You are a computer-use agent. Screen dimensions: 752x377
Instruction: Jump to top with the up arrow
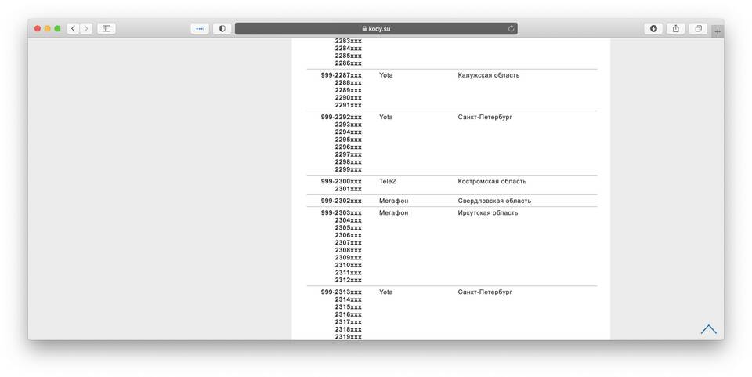click(708, 329)
